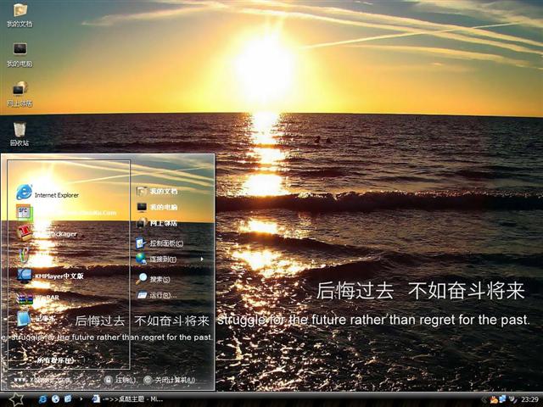Expand 所有程序(P) all programs list
This screenshot has width=543, height=407.
(55, 360)
